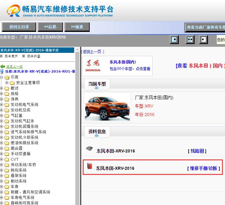This screenshot has height=205, width=225.
Task: Click the show-left-panel-only layout icon
Action: coord(174,39)
